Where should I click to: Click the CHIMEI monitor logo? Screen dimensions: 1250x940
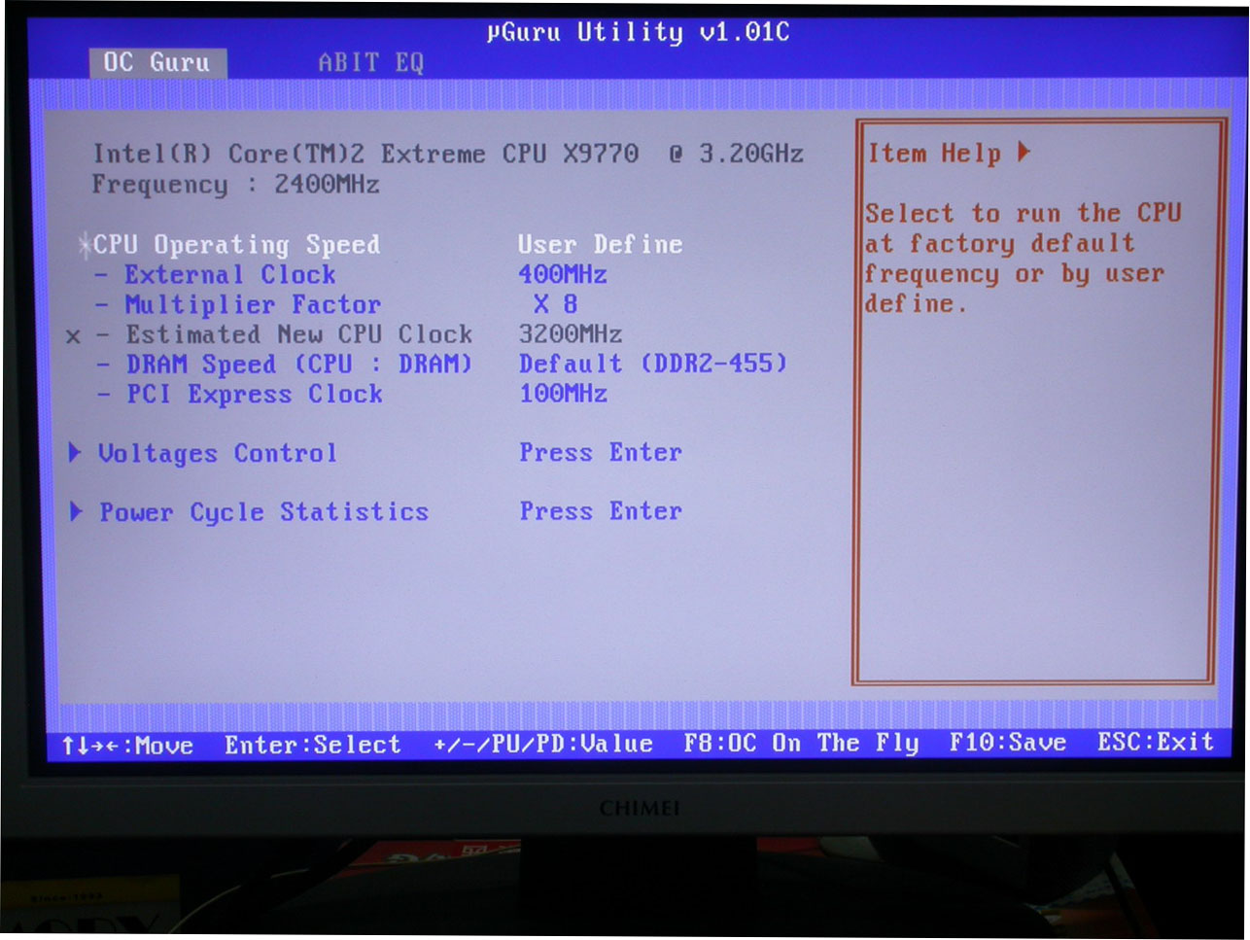[x=640, y=808]
